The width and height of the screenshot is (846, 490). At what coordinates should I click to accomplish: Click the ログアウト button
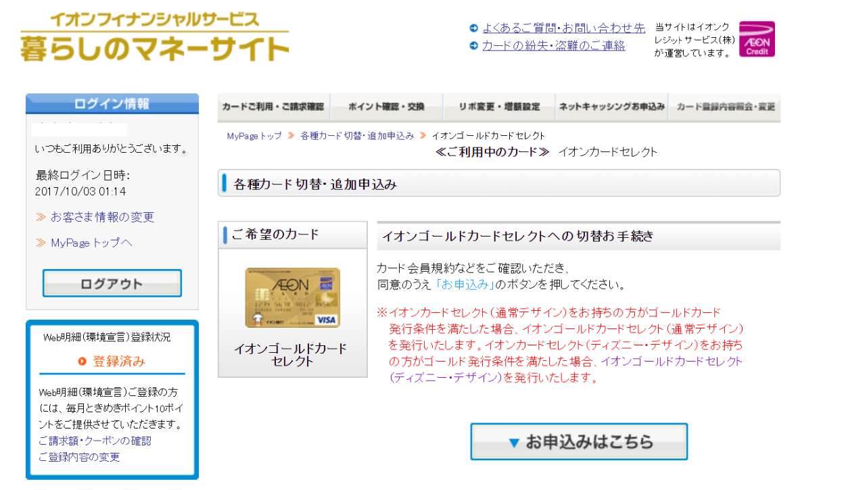pyautogui.click(x=112, y=283)
